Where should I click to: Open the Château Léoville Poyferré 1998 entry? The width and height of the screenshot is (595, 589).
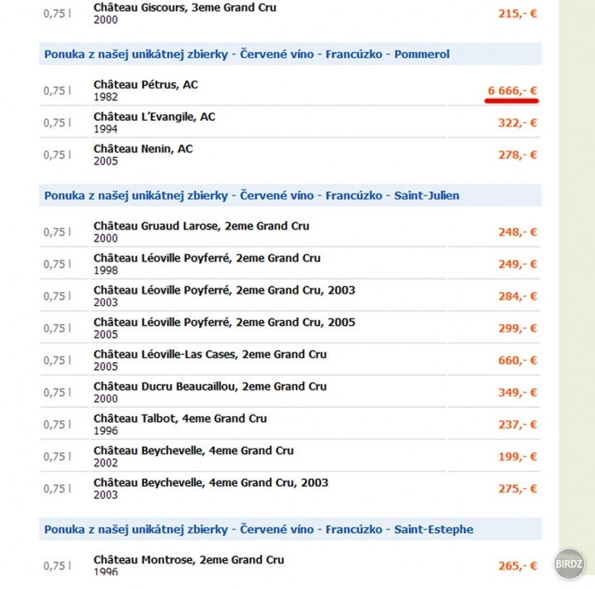point(207,258)
